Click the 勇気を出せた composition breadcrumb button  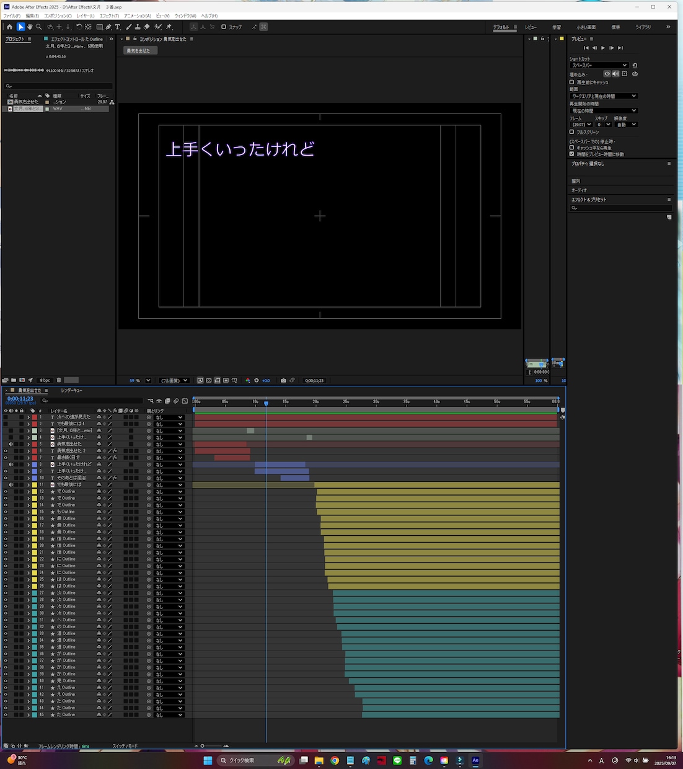pos(139,51)
